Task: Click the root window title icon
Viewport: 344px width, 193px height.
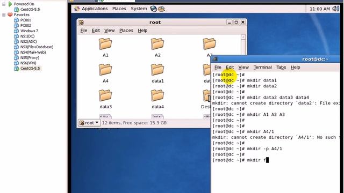Action: [81, 23]
